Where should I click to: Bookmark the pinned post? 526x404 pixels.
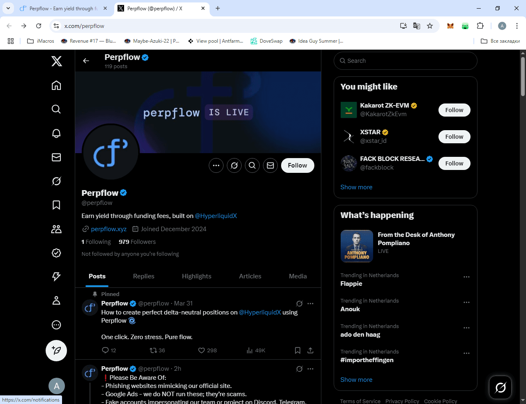[298, 350]
